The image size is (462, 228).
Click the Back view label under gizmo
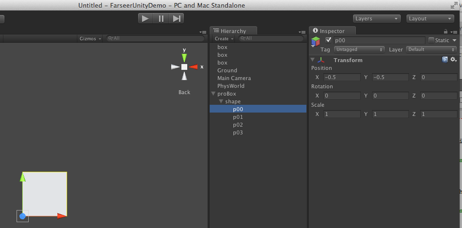pyautogui.click(x=184, y=92)
